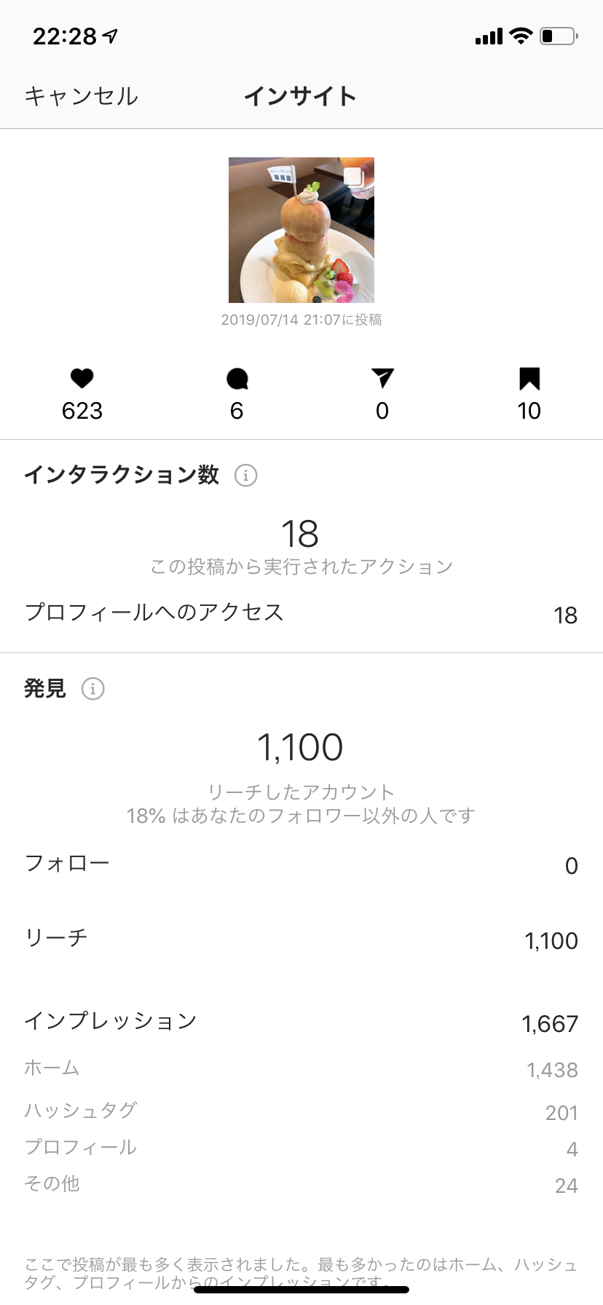Tap the 1,100 reached accounts number

click(x=300, y=748)
